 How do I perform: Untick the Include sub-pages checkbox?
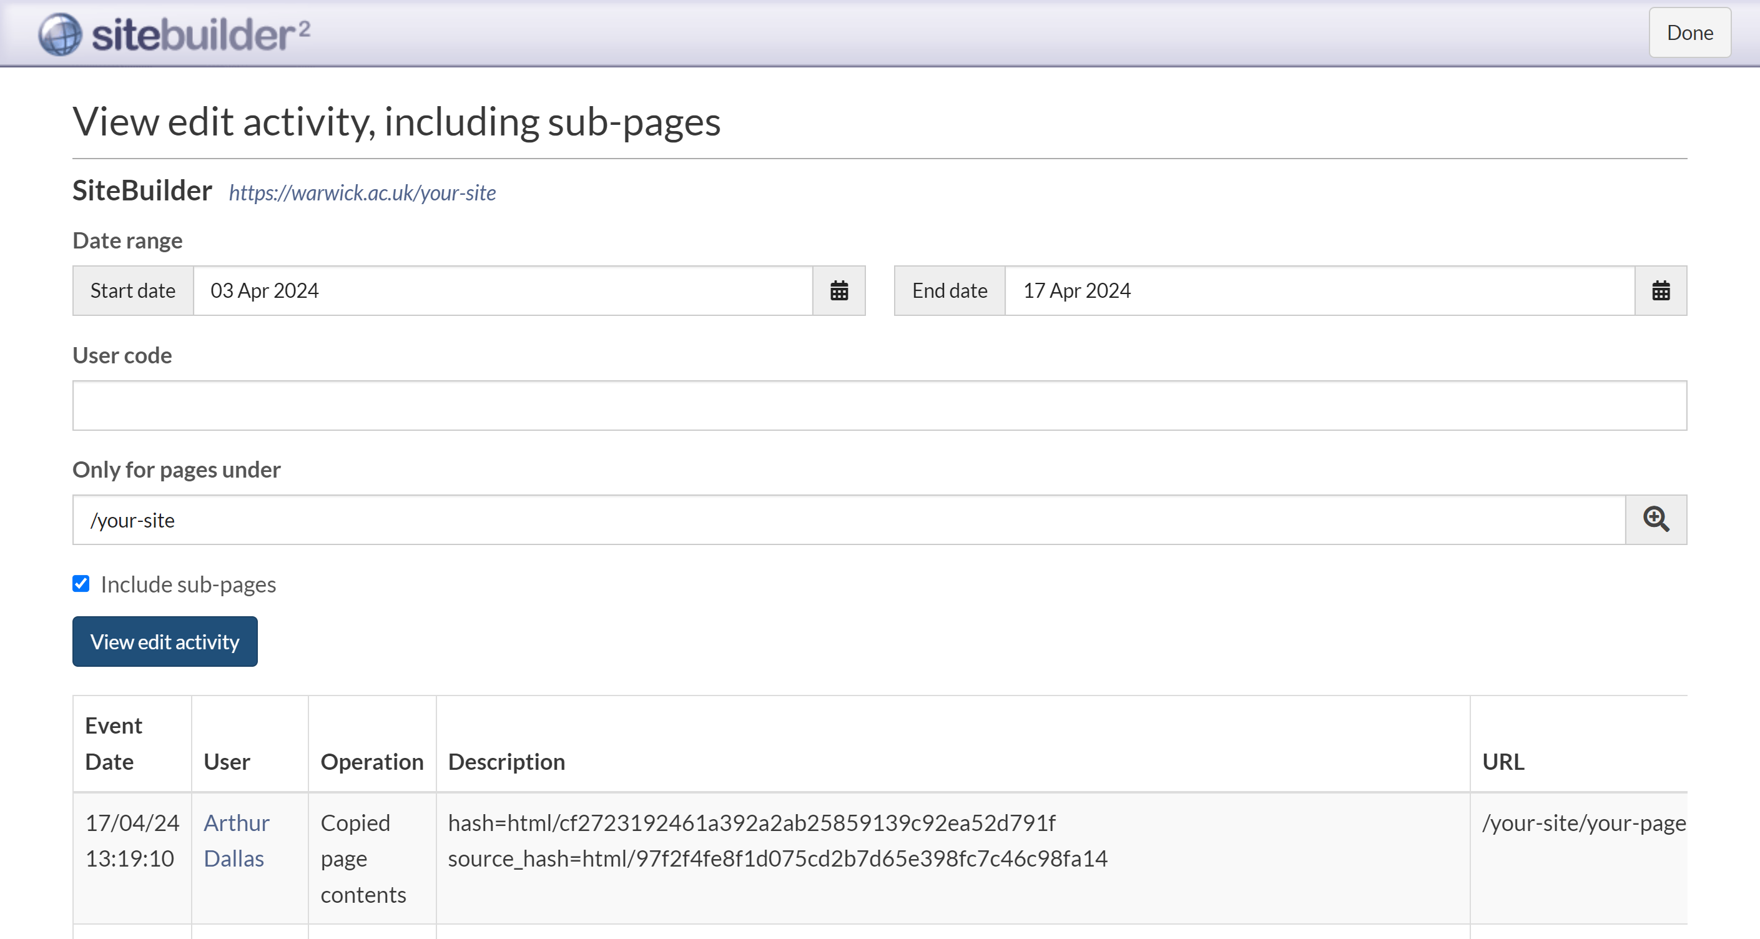coord(81,583)
